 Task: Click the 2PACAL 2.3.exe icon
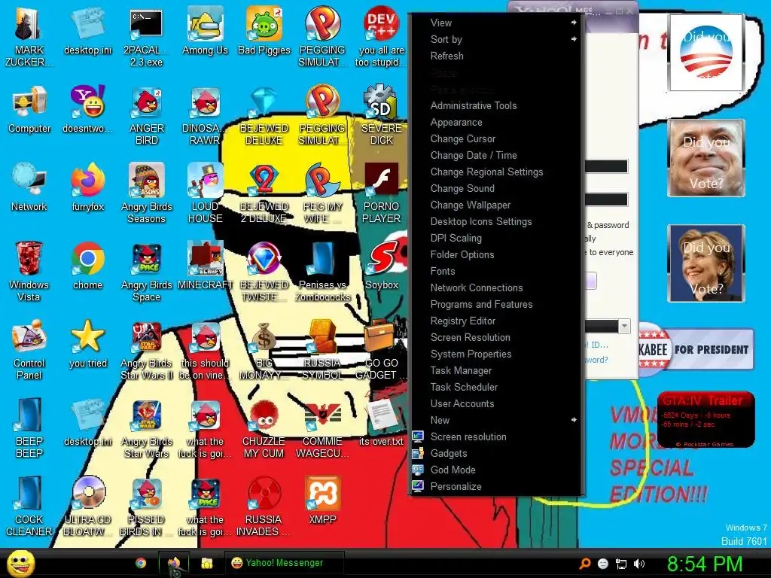(x=147, y=37)
